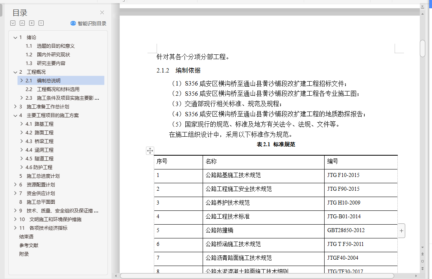Click the cell 公路沥青路面施工技术规范
Viewport: 432px width, 279px height.
click(x=264, y=259)
